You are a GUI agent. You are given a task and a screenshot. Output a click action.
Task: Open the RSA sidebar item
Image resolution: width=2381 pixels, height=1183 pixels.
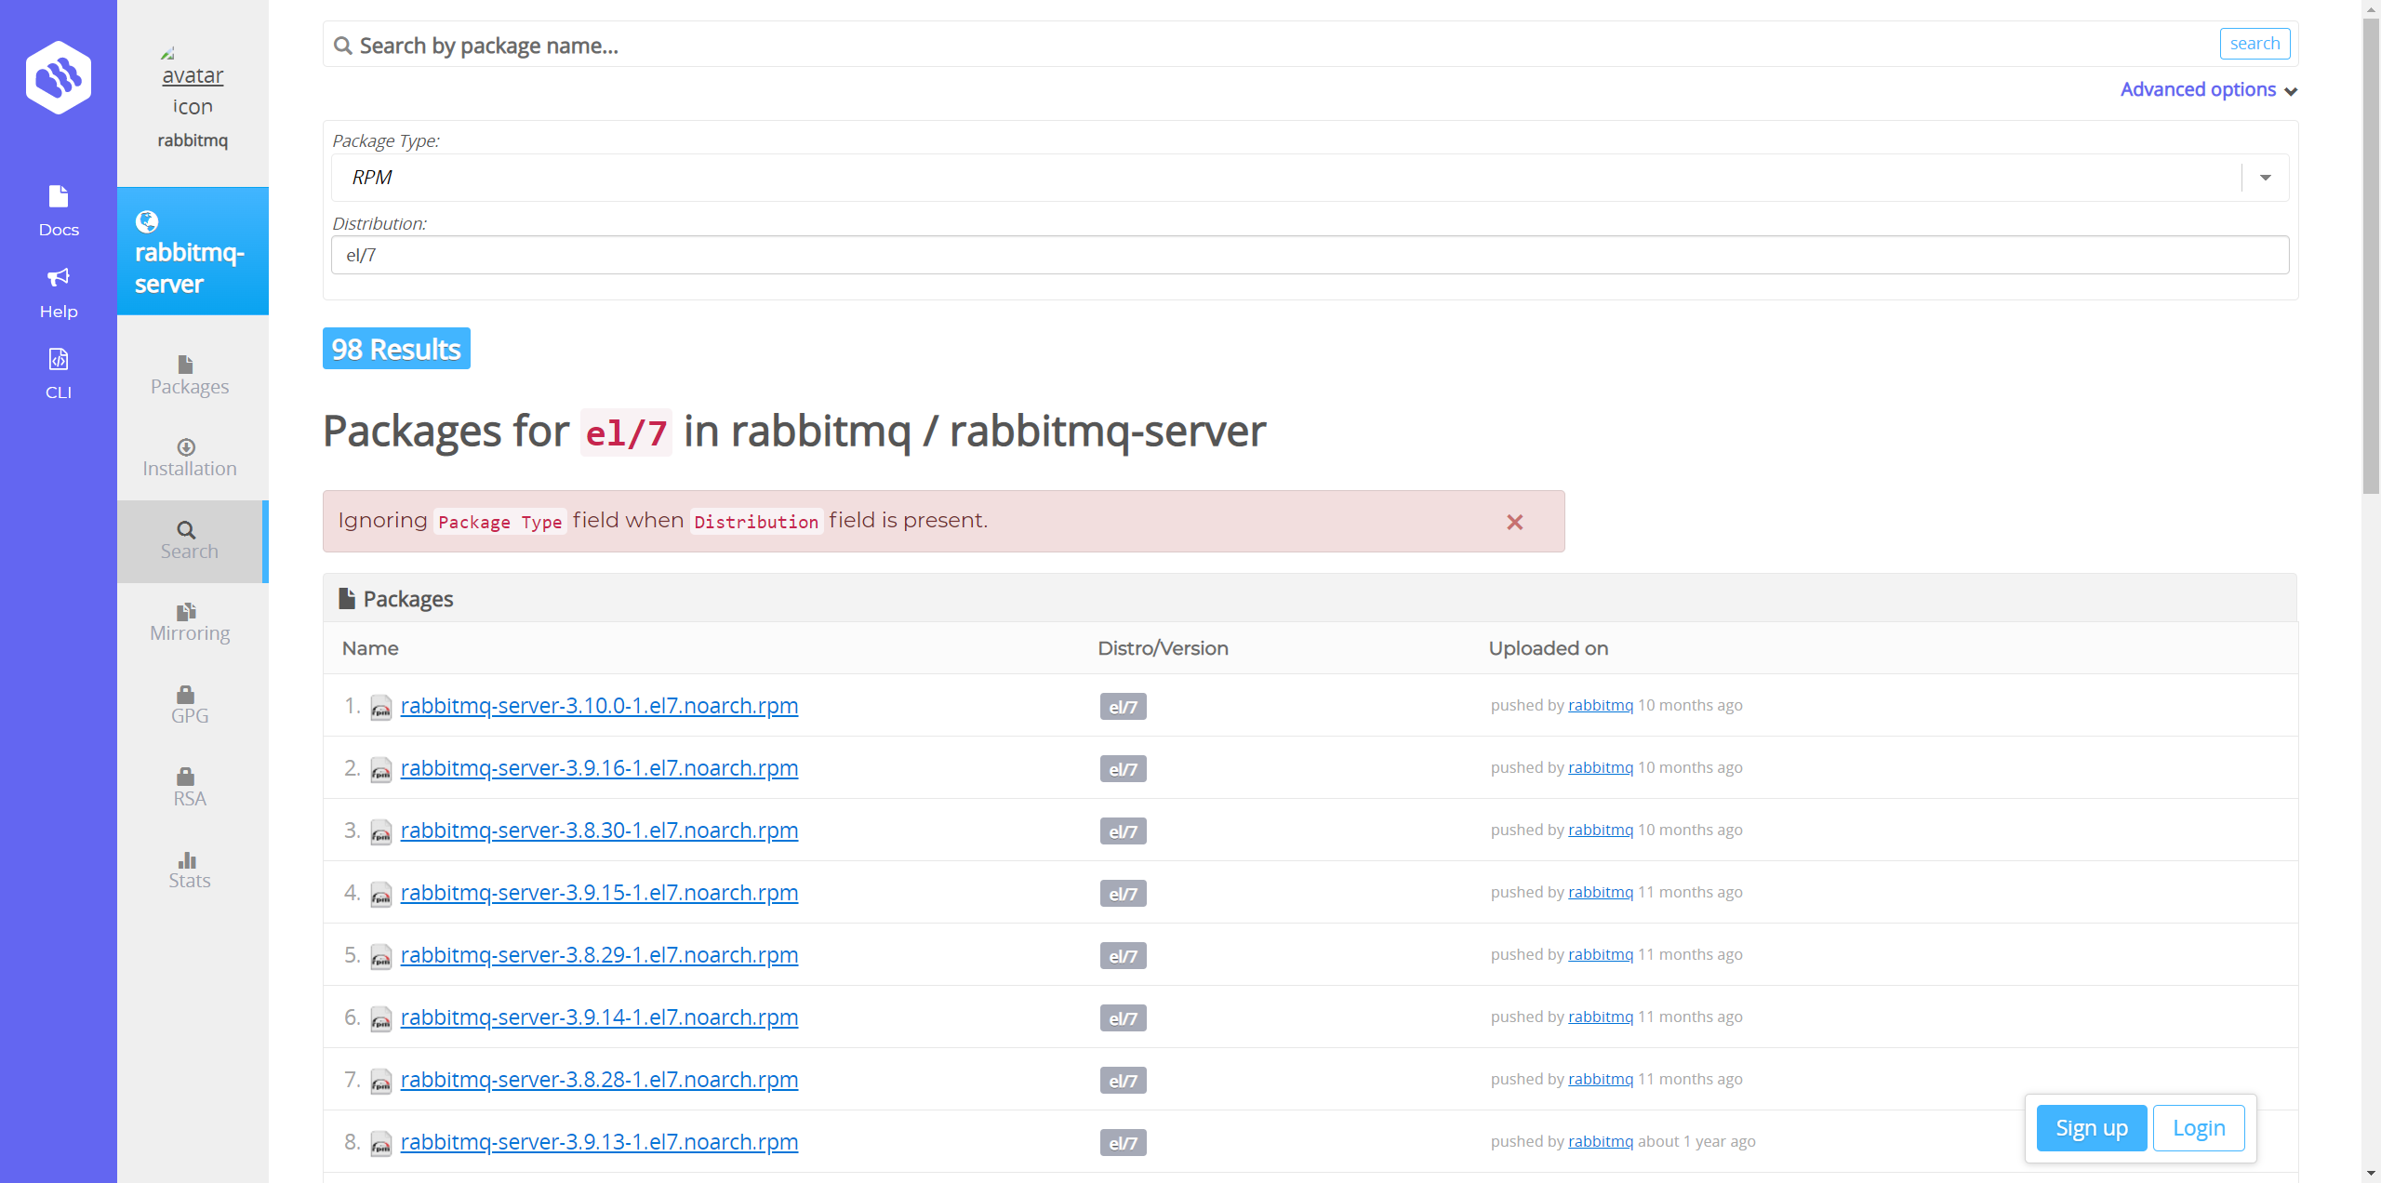click(x=190, y=787)
